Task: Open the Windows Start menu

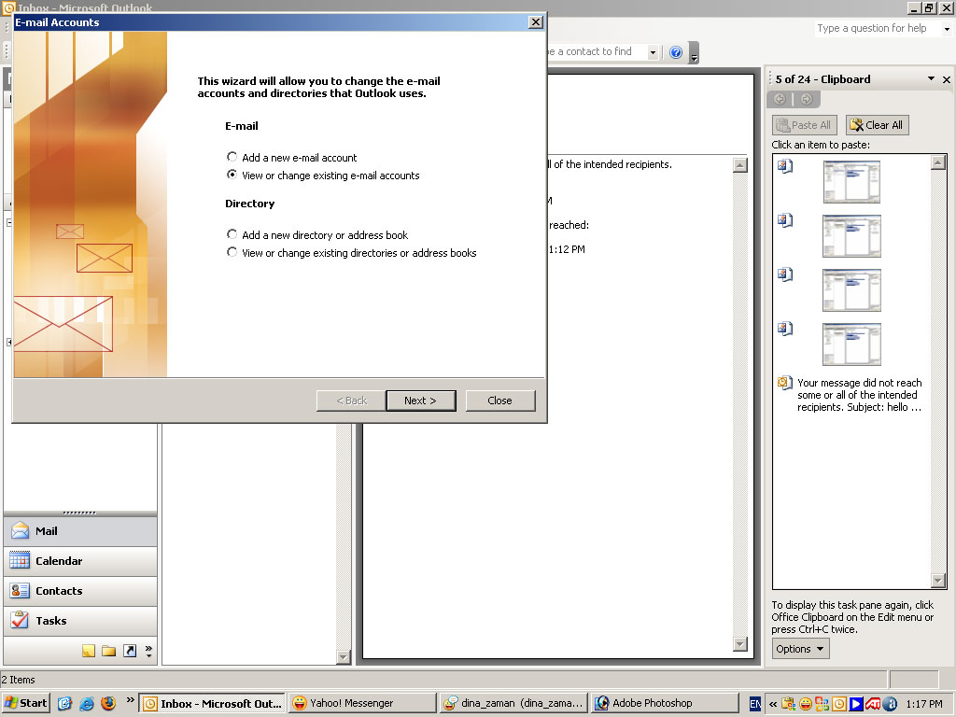Action: (25, 703)
